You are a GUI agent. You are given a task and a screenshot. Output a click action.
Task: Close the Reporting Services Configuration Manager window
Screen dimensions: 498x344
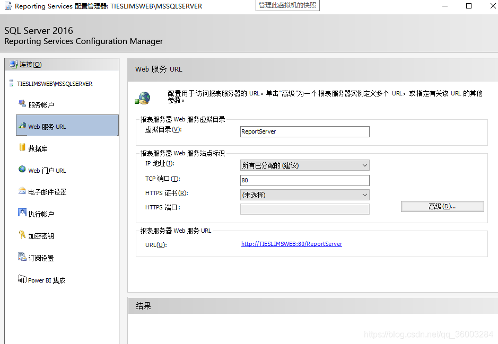(x=493, y=6)
